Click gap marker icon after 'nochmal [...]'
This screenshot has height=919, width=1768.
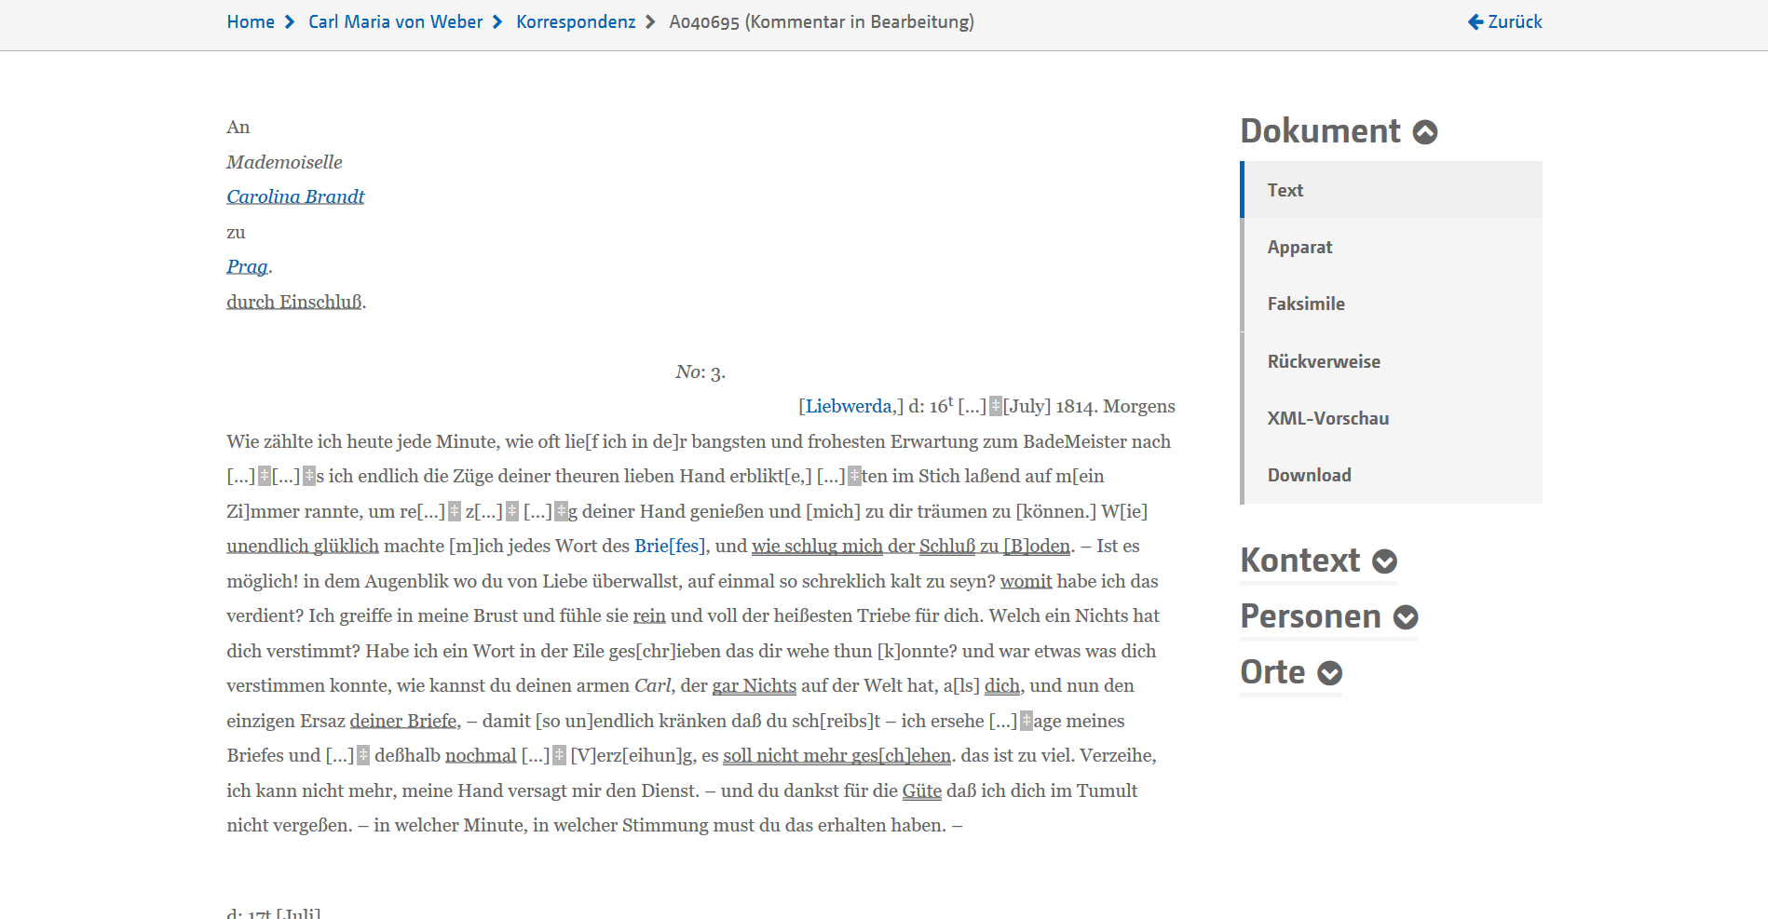coord(559,755)
